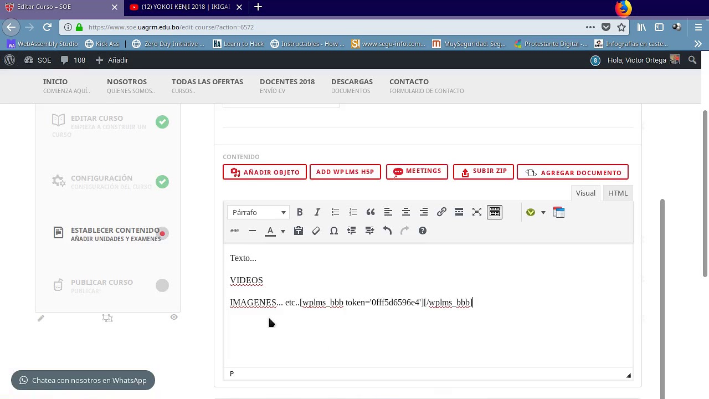The height and width of the screenshot is (399, 709).
Task: Apply the text color
Action: 270,231
